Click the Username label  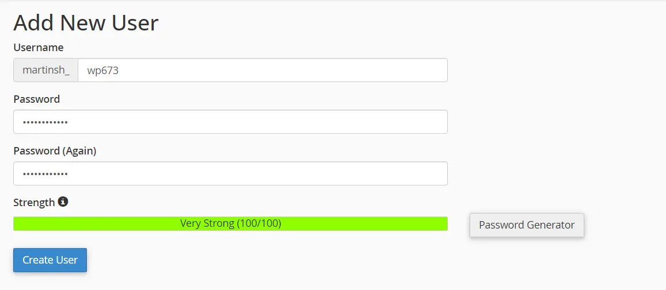(39, 48)
